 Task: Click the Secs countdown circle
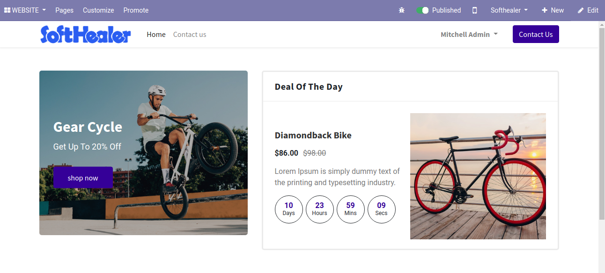382,209
